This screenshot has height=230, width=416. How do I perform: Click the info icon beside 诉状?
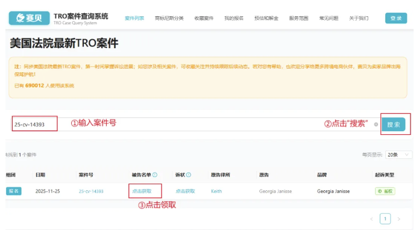tap(188, 175)
